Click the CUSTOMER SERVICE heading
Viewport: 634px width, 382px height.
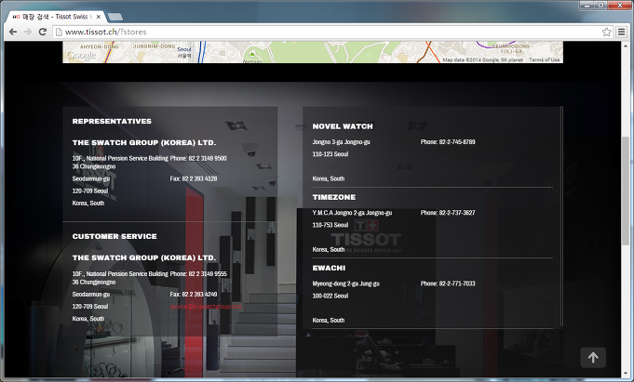click(x=115, y=236)
